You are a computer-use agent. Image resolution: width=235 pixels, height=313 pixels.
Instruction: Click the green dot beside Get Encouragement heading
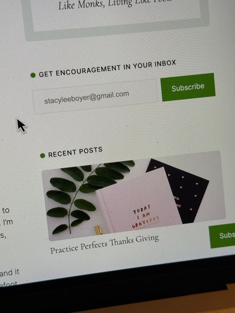tap(33, 75)
